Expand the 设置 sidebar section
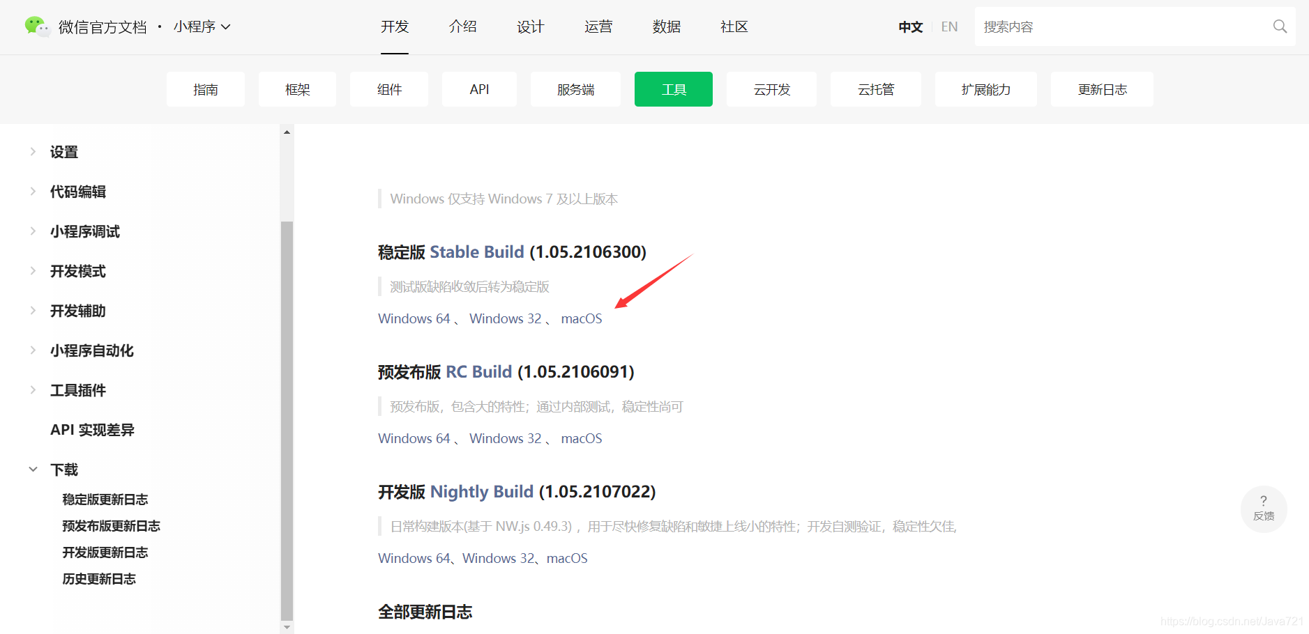1309x634 pixels. [x=33, y=152]
